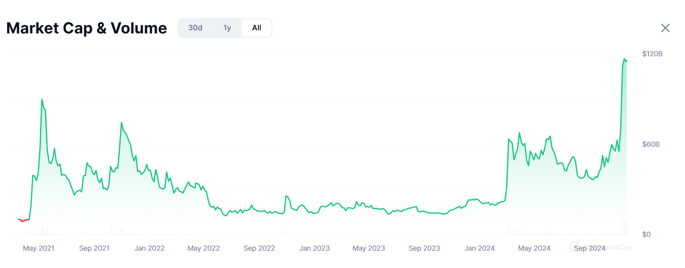
Task: Choose the All time range tab
Action: coord(256,28)
